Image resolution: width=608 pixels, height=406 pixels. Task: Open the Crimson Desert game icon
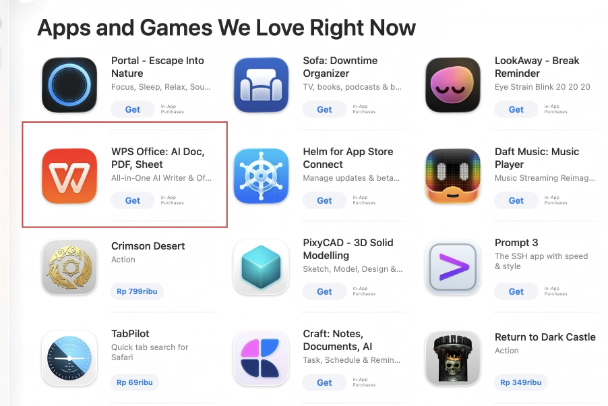[69, 267]
